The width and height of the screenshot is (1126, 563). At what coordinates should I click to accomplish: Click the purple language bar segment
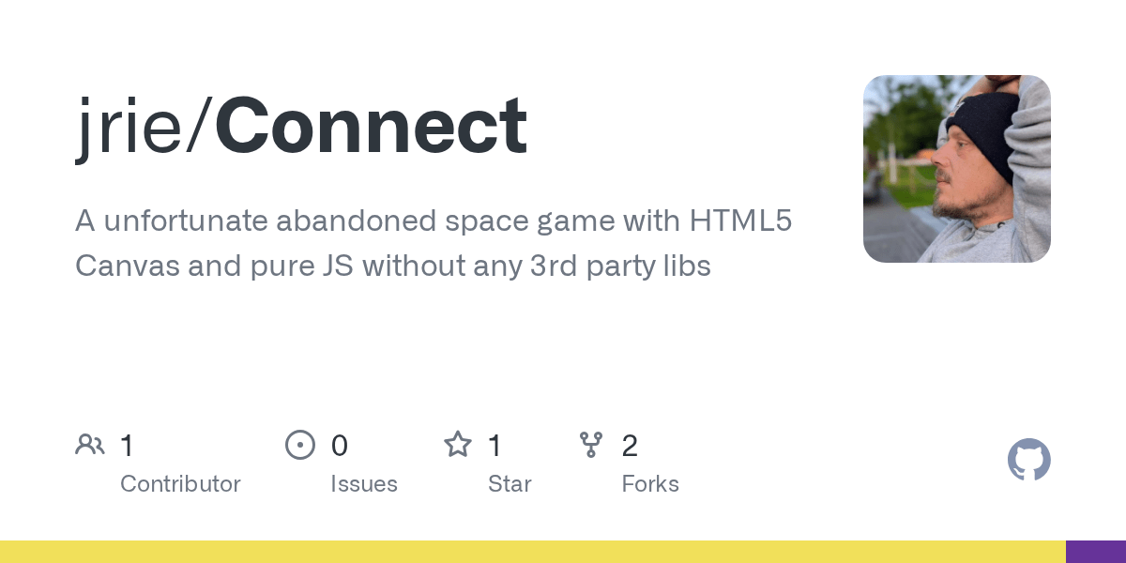(1096, 552)
